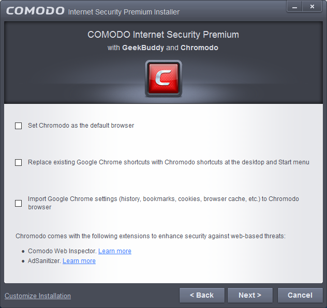Click the bold Chromodo text in subtitle
Viewport: 327px width, 308px height.
199,48
